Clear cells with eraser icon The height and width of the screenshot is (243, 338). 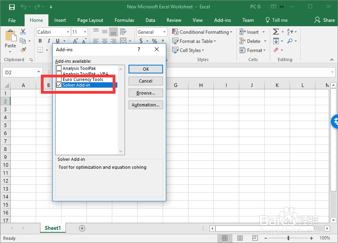coord(276,50)
